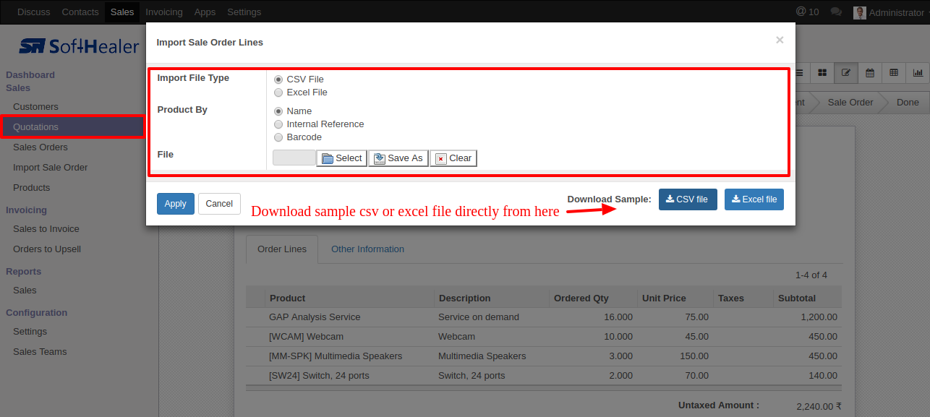930x417 pixels.
Task: Click the Done status stage
Action: [x=908, y=103]
